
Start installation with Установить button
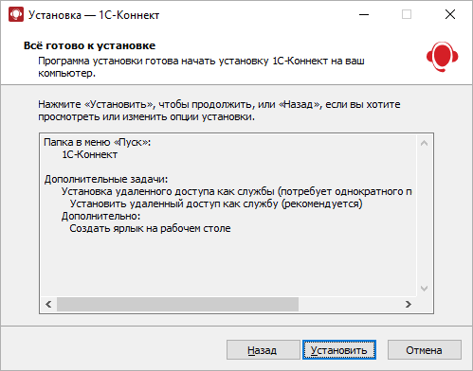339,350
